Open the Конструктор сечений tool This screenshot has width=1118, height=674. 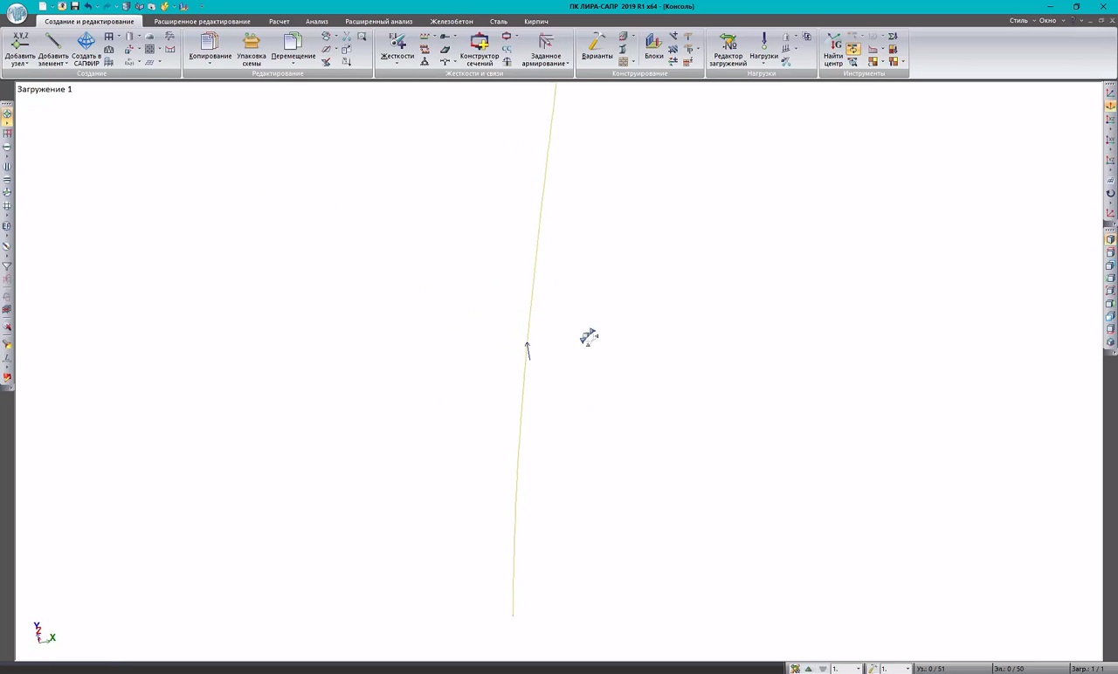(x=479, y=42)
